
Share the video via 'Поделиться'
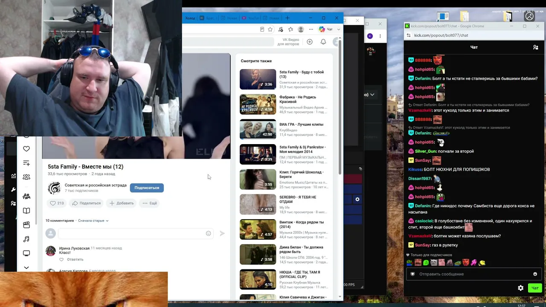[86, 203]
